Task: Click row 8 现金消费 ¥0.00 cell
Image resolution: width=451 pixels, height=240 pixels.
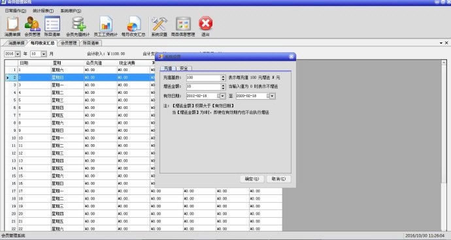Action: tap(133, 123)
